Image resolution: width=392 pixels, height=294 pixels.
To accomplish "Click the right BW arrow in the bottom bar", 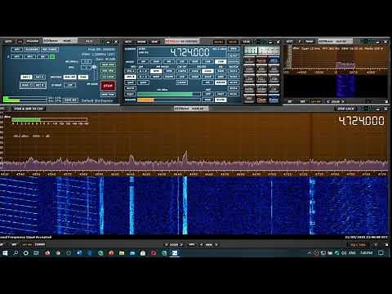I will point(216,245).
